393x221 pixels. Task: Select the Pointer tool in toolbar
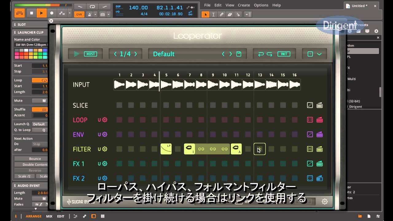(x=206, y=14)
